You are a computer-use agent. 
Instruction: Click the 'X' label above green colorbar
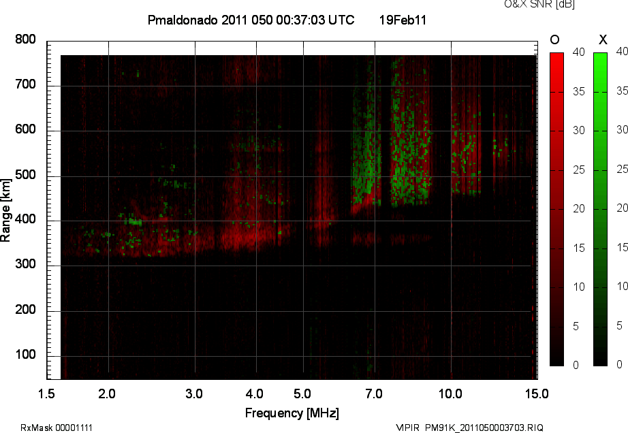(603, 39)
